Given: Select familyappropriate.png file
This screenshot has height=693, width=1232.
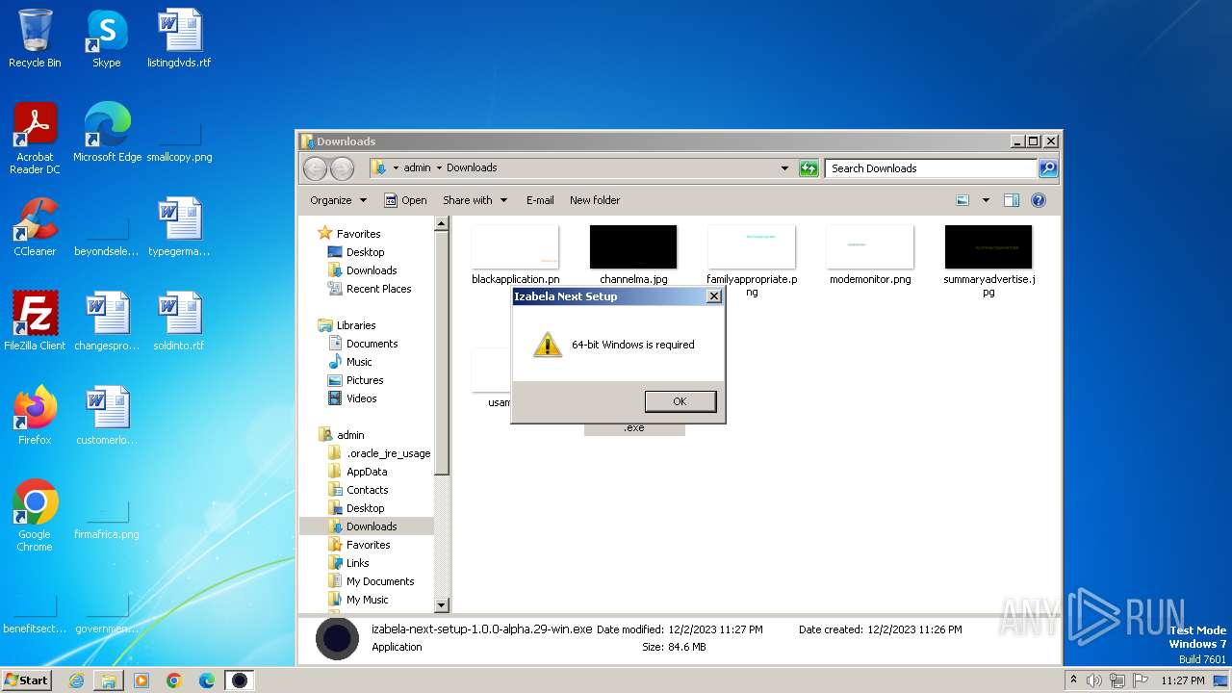Looking at the screenshot, I should [x=752, y=260].
